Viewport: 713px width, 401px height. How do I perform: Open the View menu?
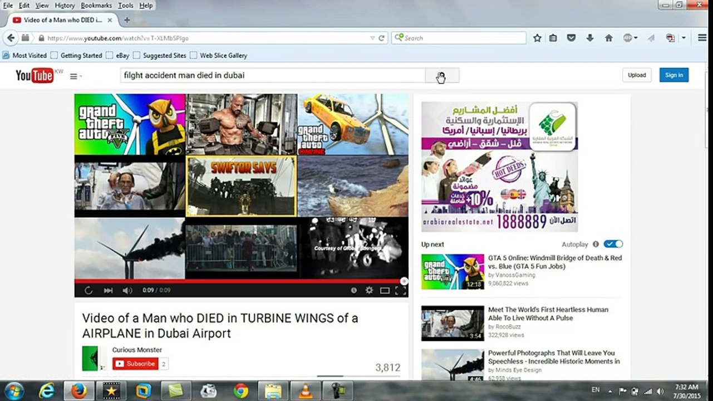point(42,6)
